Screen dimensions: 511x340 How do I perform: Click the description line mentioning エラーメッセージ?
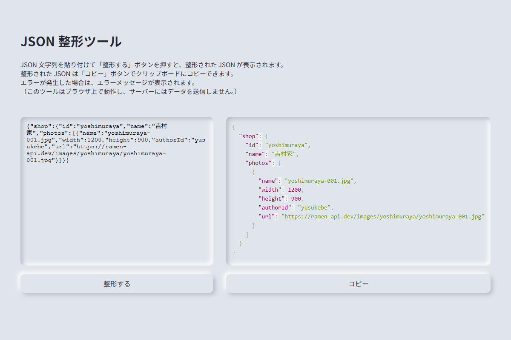108,82
